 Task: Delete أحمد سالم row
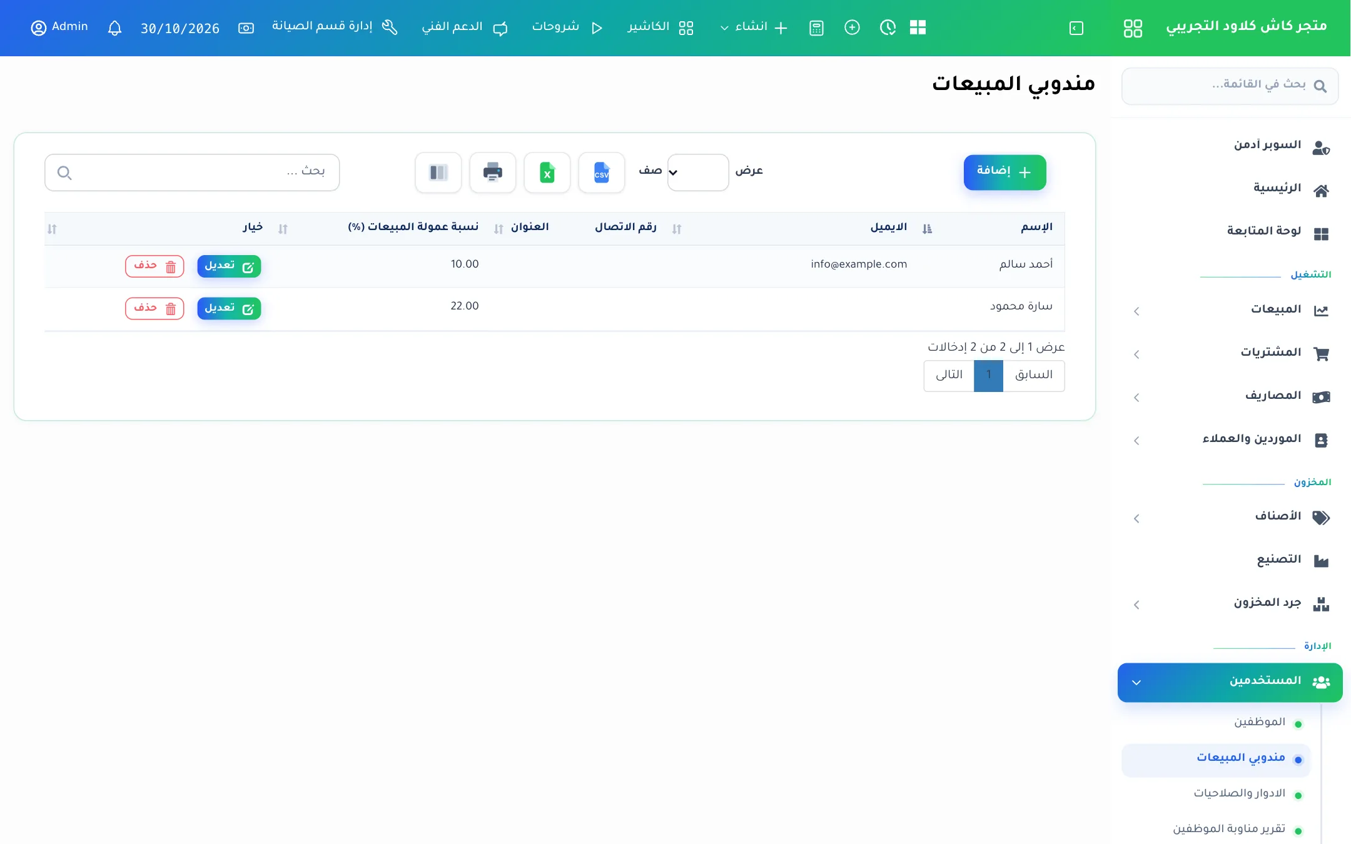(x=154, y=266)
